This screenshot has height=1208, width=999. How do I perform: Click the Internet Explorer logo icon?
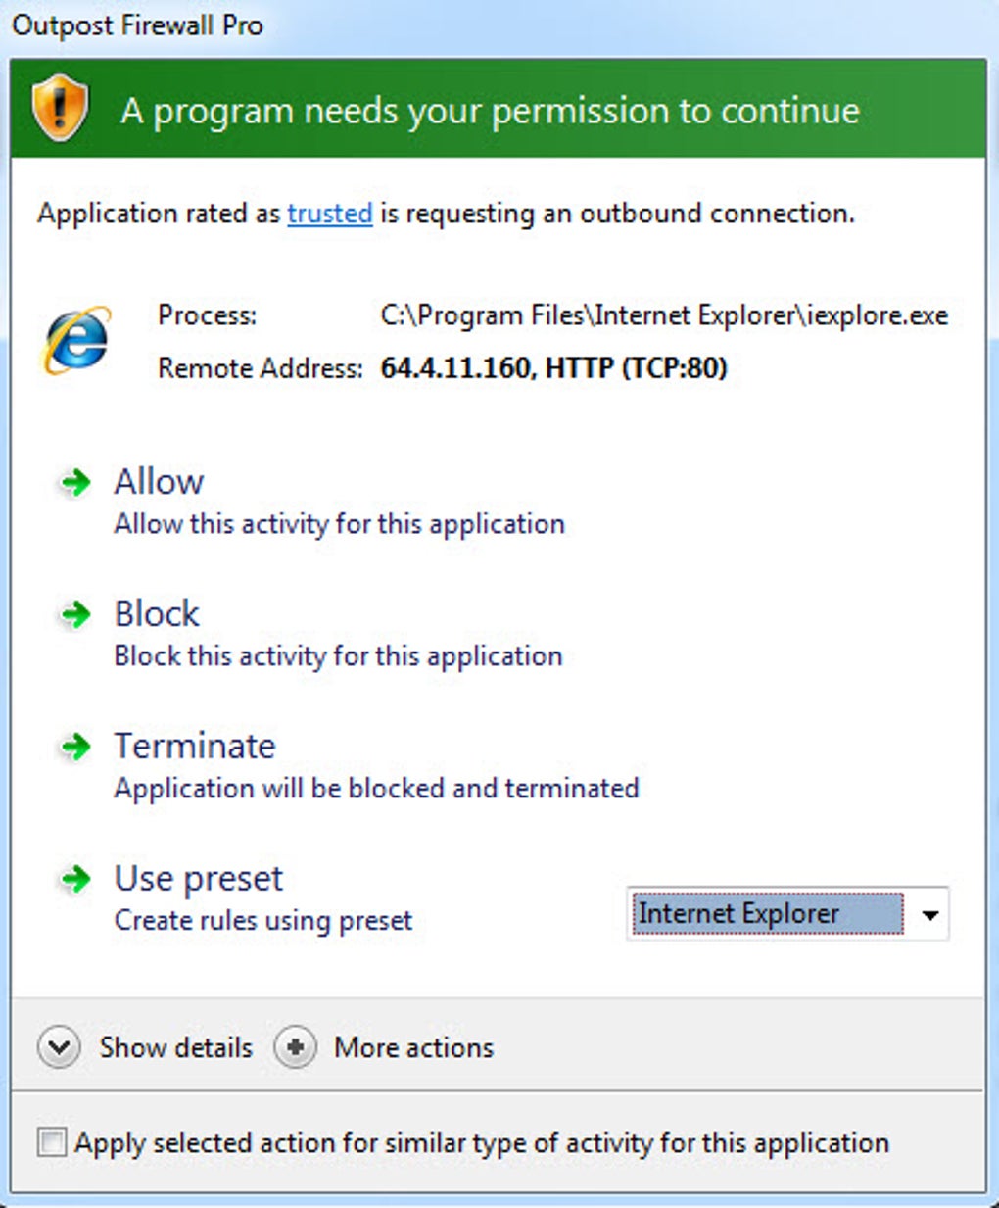[76, 340]
